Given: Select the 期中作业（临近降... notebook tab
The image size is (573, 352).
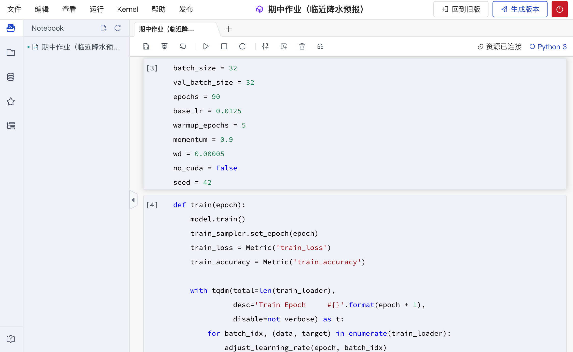Looking at the screenshot, I should (167, 29).
